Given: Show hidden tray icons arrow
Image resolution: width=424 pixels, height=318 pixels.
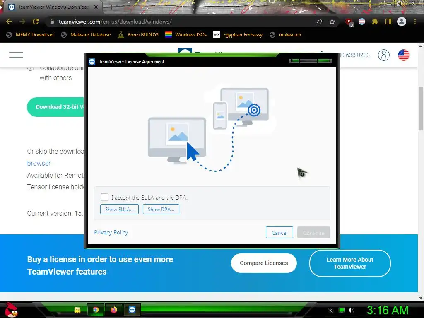Looking at the screenshot, I should pos(330,311).
